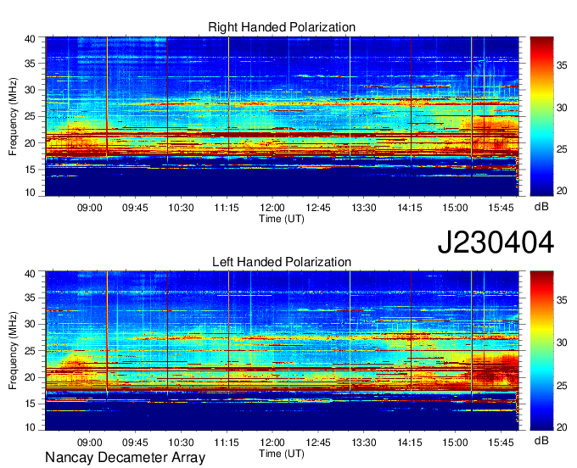Click the 09:45 tick label on bottom plot
The width and height of the screenshot is (577, 468).
click(135, 443)
